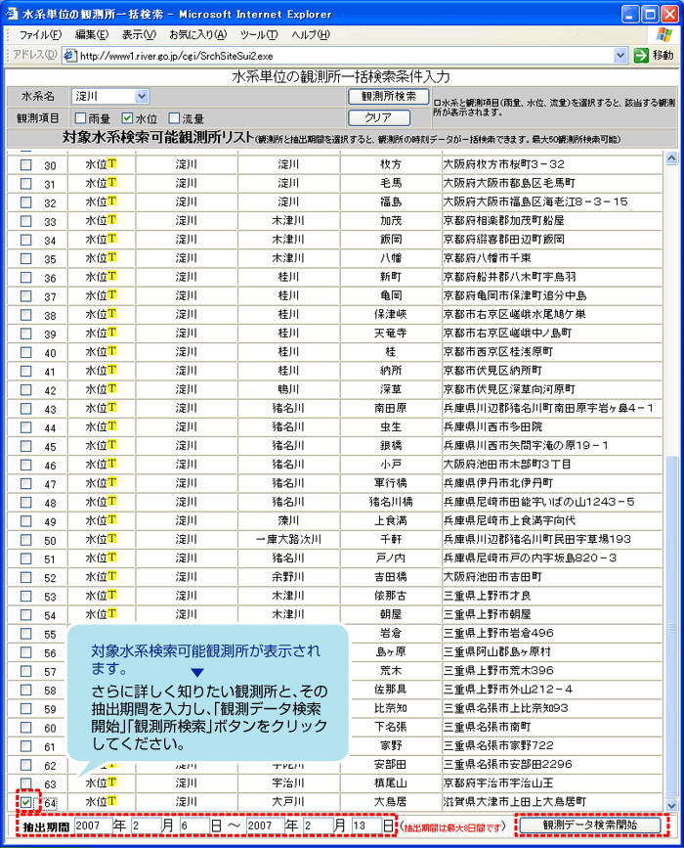Select the checkbox for station row 33

tap(26, 221)
